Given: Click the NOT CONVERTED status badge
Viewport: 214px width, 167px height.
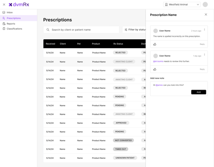Looking at the screenshot, I should 123,141.
